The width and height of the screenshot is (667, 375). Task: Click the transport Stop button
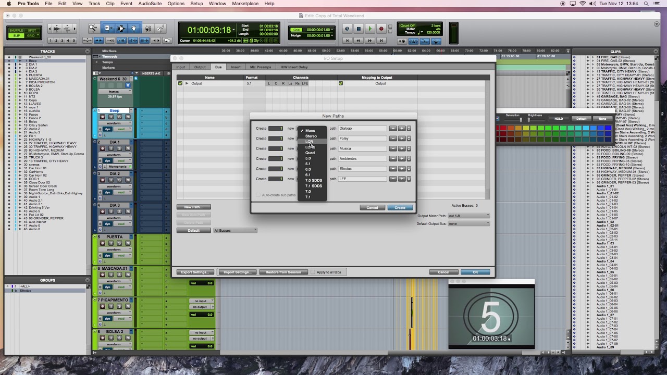tap(359, 29)
